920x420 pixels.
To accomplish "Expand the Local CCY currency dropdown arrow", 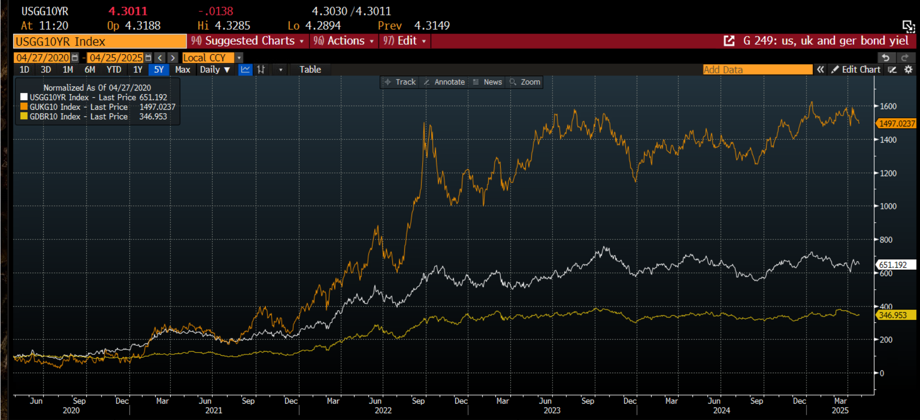I will pos(239,58).
